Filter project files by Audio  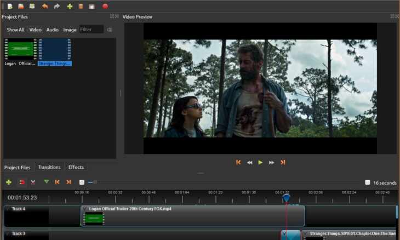click(52, 30)
